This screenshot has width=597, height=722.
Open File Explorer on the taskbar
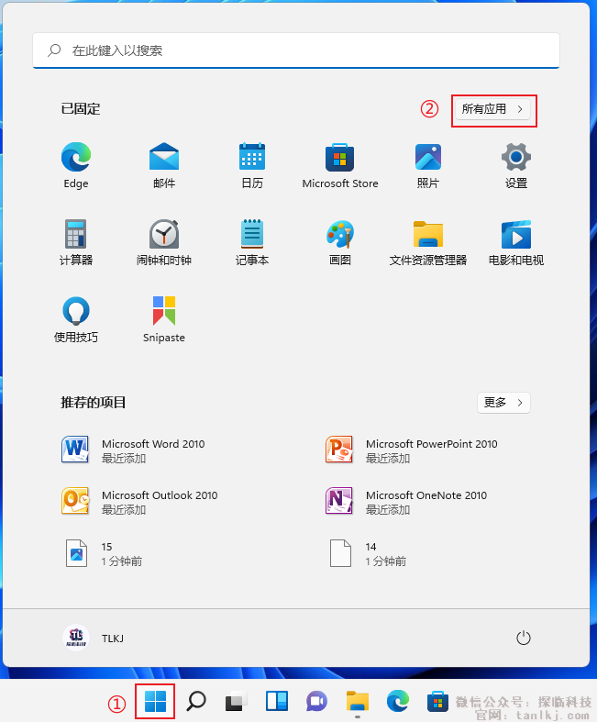coord(358,701)
